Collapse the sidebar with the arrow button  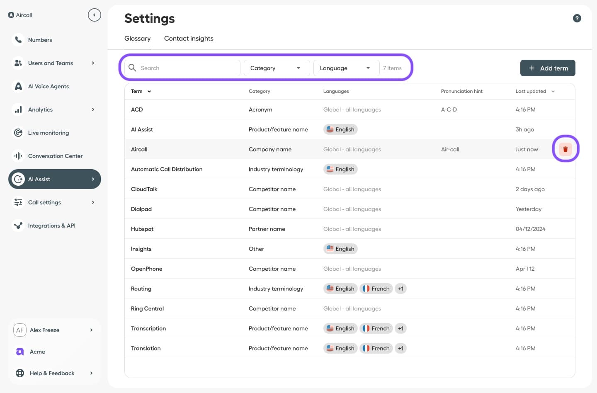pyautogui.click(x=95, y=15)
